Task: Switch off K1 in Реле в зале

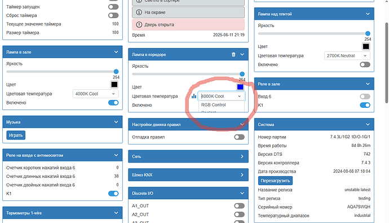Action: (365, 105)
